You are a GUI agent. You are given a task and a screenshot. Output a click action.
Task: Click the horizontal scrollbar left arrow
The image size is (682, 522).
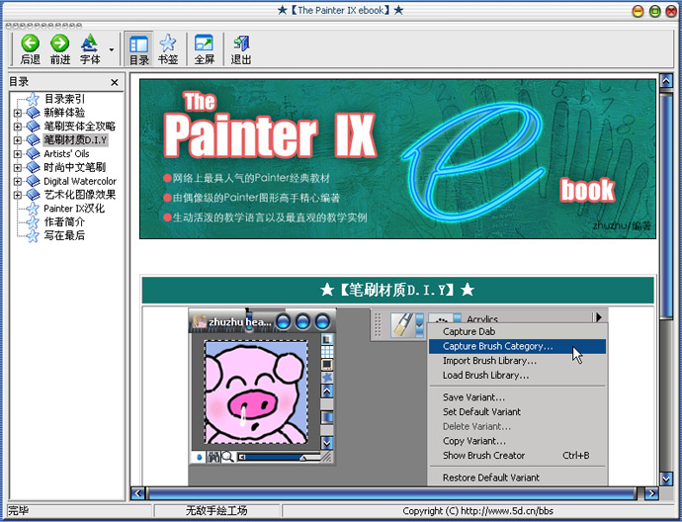137,493
